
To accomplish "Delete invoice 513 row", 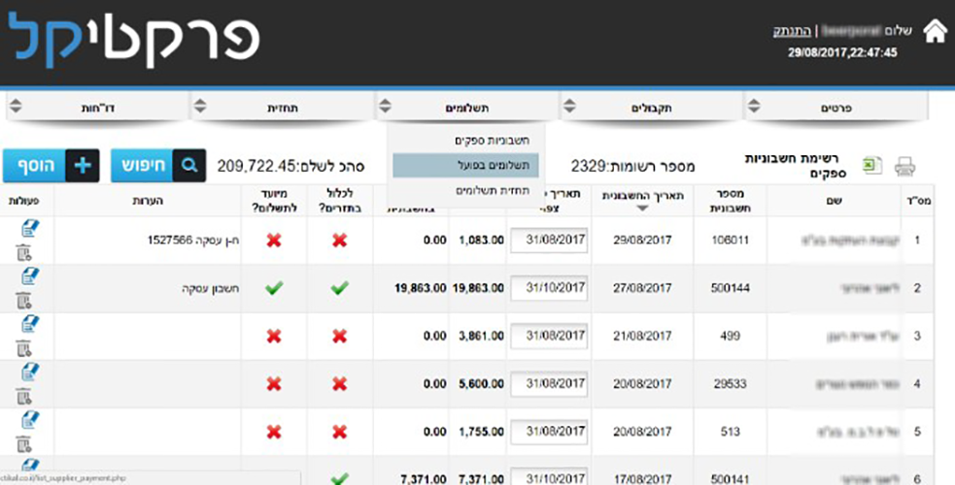I will [x=23, y=444].
